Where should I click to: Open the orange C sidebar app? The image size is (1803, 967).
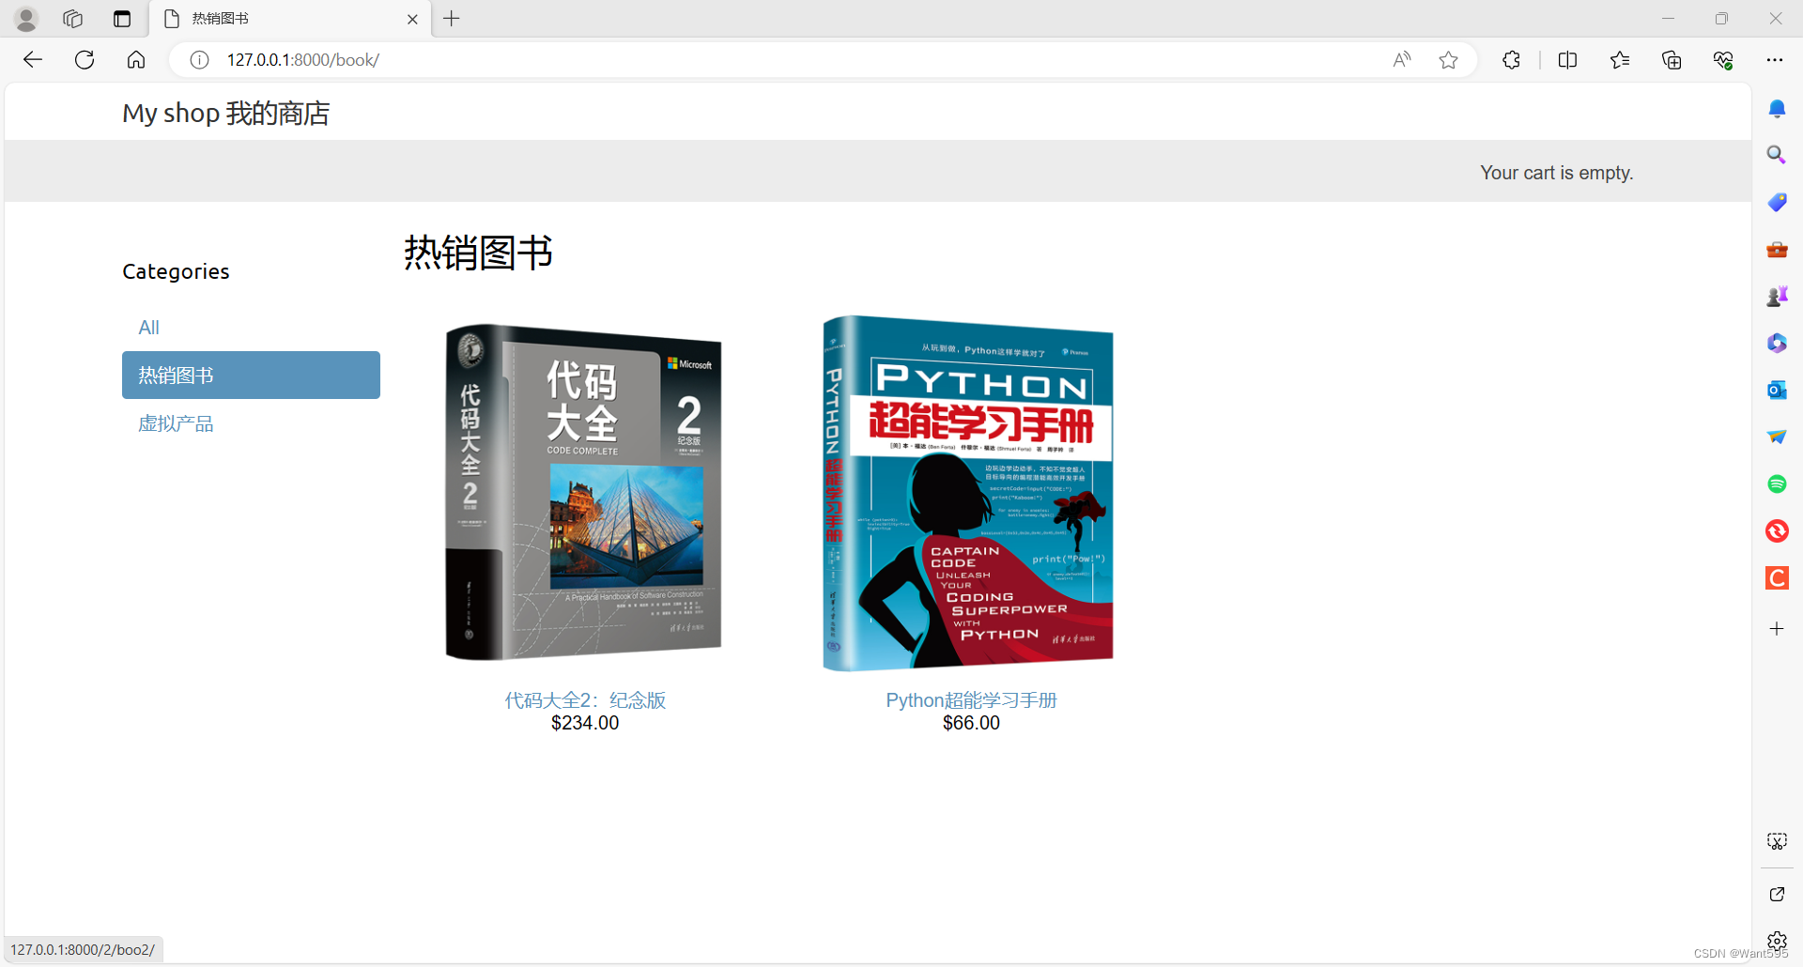click(1777, 577)
